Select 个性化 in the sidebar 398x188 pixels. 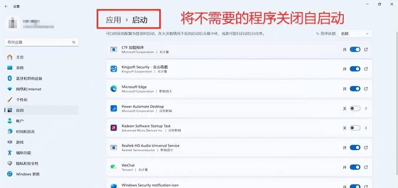point(22,100)
